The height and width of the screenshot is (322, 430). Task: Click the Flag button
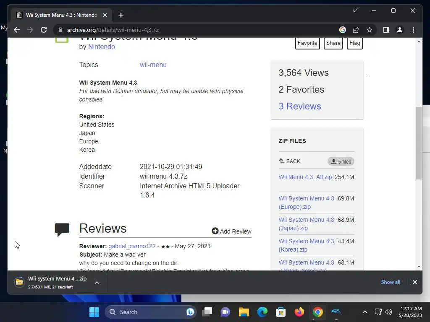point(354,43)
